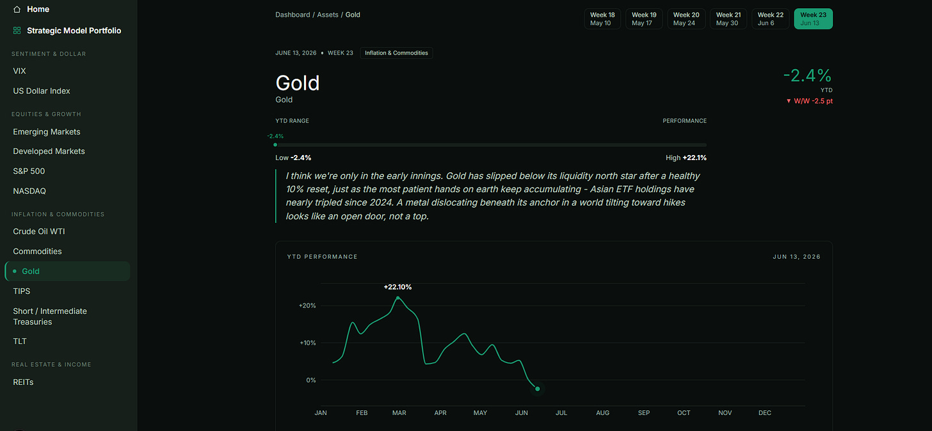Image resolution: width=932 pixels, height=431 pixels.
Task: Open REITs under Real Estate & Income
Action: [x=67, y=382]
